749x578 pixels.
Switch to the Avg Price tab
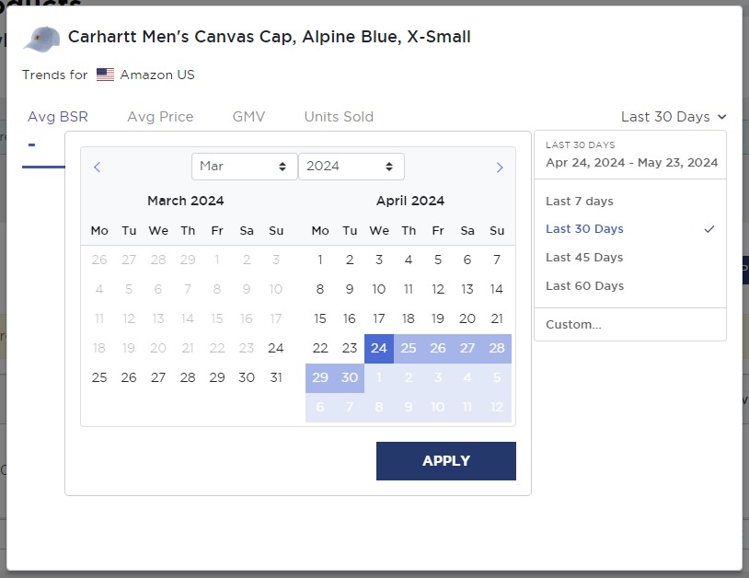160,117
